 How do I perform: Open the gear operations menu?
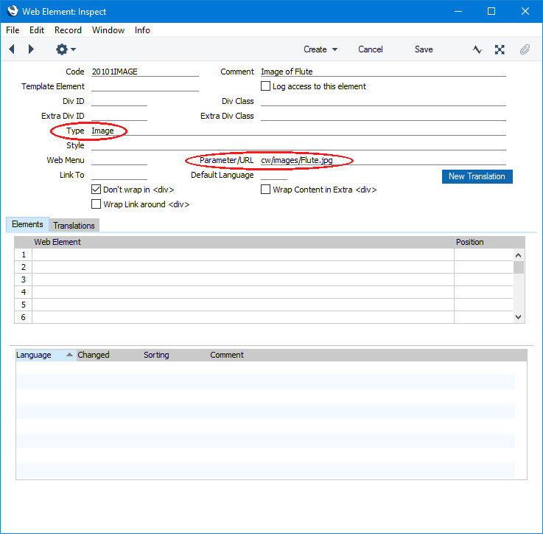tap(66, 49)
